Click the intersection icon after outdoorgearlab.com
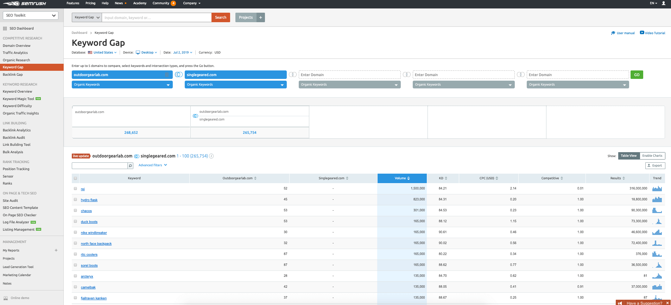Viewport: 671px width, 305px height. pyautogui.click(x=178, y=75)
